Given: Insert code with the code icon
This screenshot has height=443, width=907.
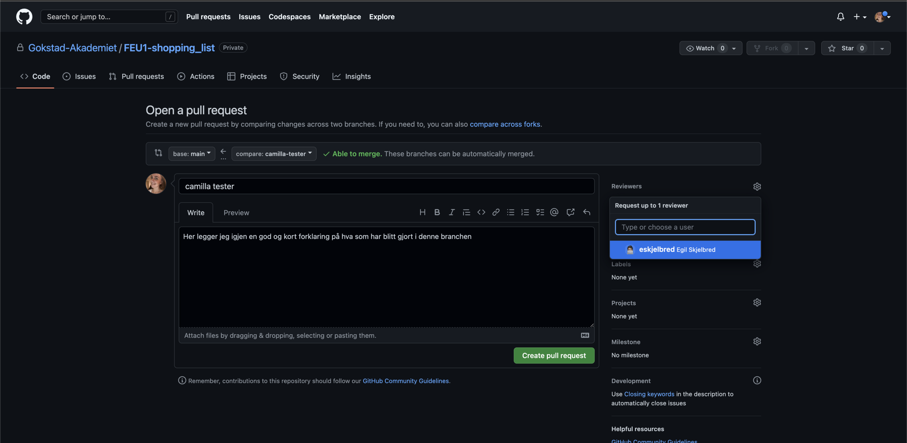Looking at the screenshot, I should pos(481,212).
